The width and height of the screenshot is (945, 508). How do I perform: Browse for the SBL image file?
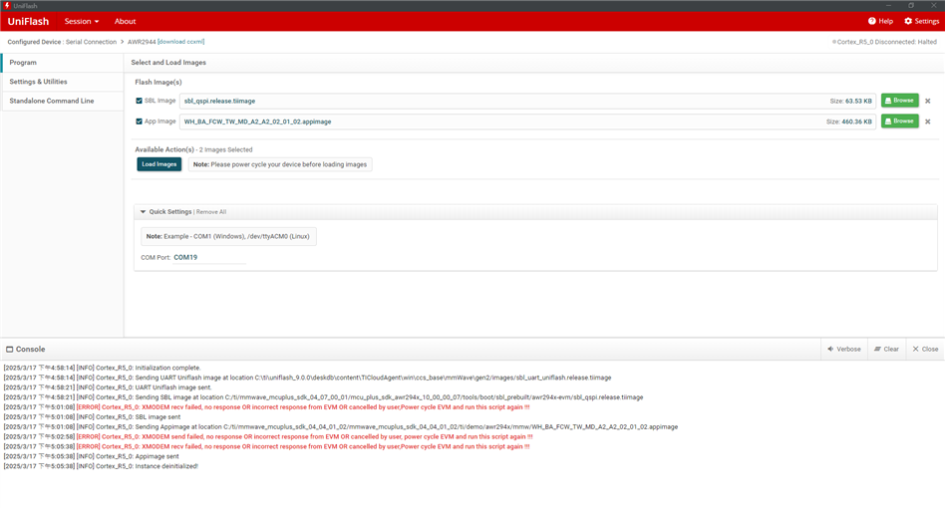[x=900, y=101]
